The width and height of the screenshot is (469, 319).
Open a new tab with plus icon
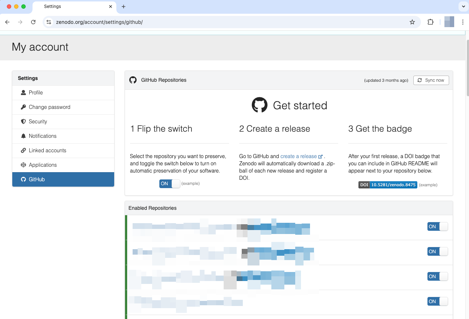pos(124,7)
